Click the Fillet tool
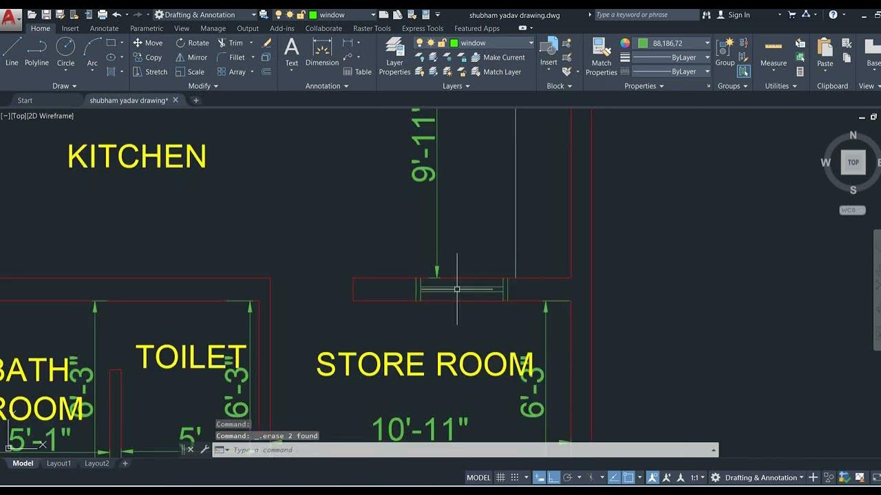Viewport: 881px width, 495px height. 231,58
